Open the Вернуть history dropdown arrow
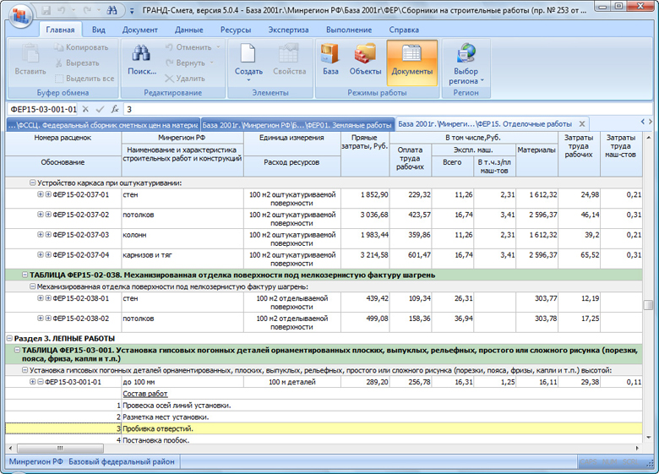Viewport: 659px width, 474px height. (x=211, y=63)
